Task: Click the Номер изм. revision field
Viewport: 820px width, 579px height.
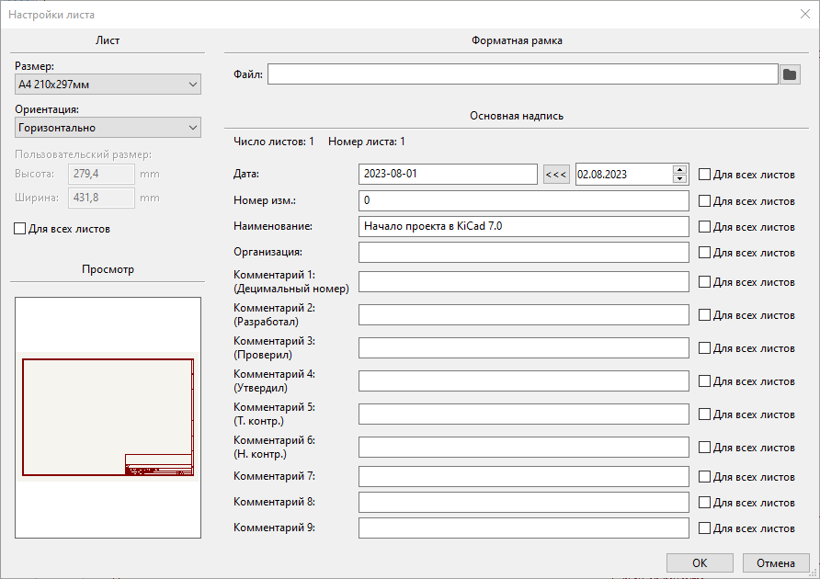Action: 523,200
